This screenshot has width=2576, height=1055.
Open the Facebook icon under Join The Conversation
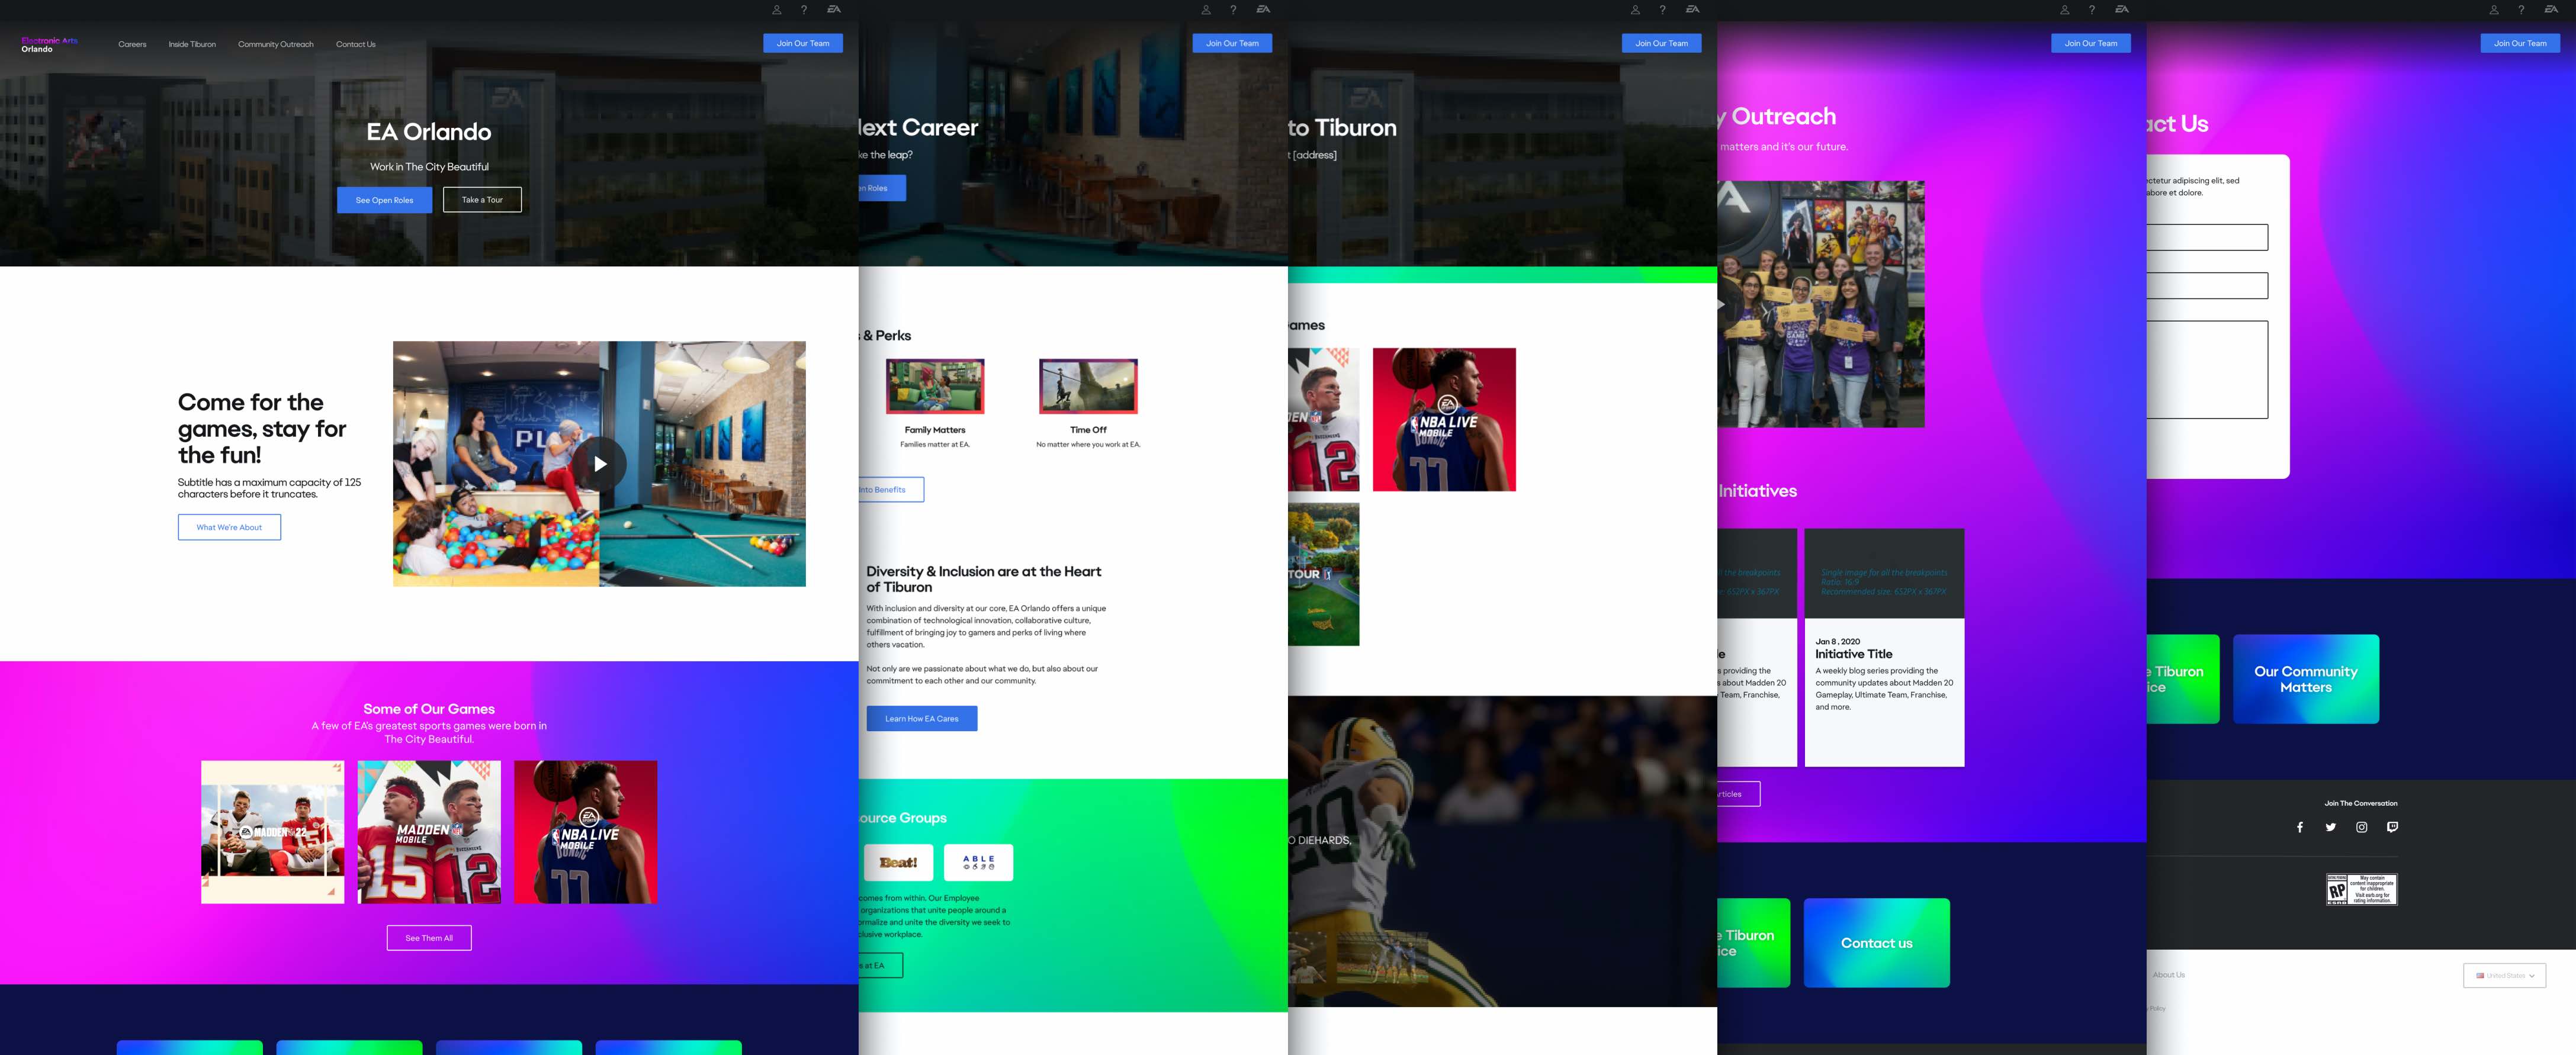coord(2299,827)
